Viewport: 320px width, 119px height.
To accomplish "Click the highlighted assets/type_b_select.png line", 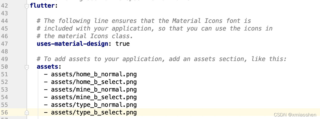I will [94, 112].
